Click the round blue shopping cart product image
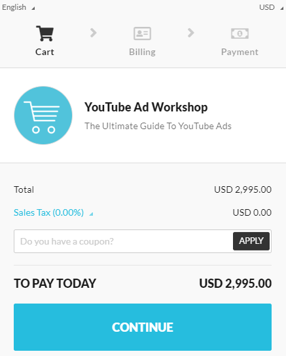 pyautogui.click(x=43, y=115)
